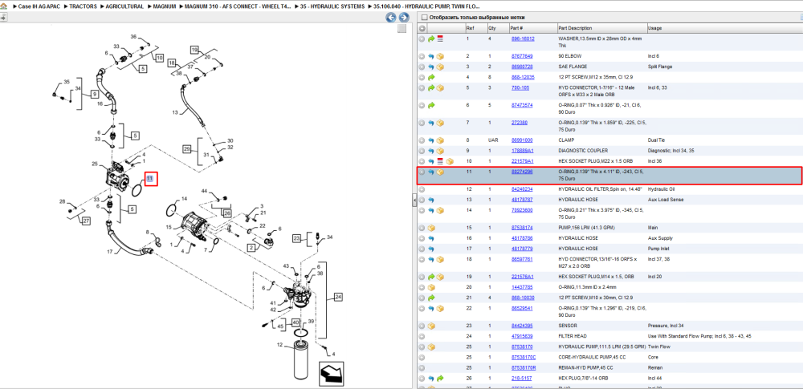Toggle the selection circle for the SAE FLANGE row
The image size is (803, 389).
pos(422,67)
